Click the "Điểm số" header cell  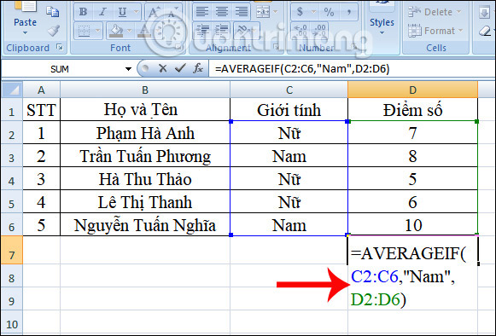pyautogui.click(x=412, y=110)
